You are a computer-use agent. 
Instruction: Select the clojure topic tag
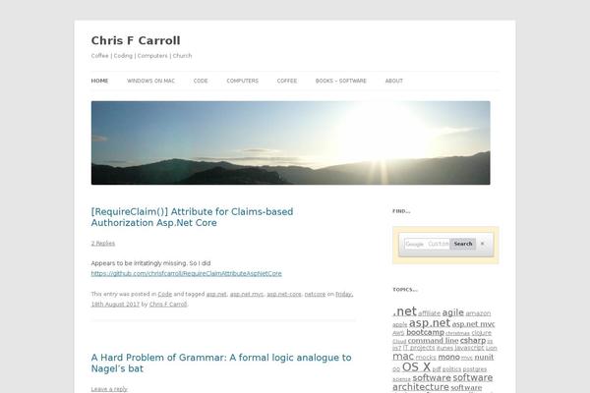tap(481, 333)
